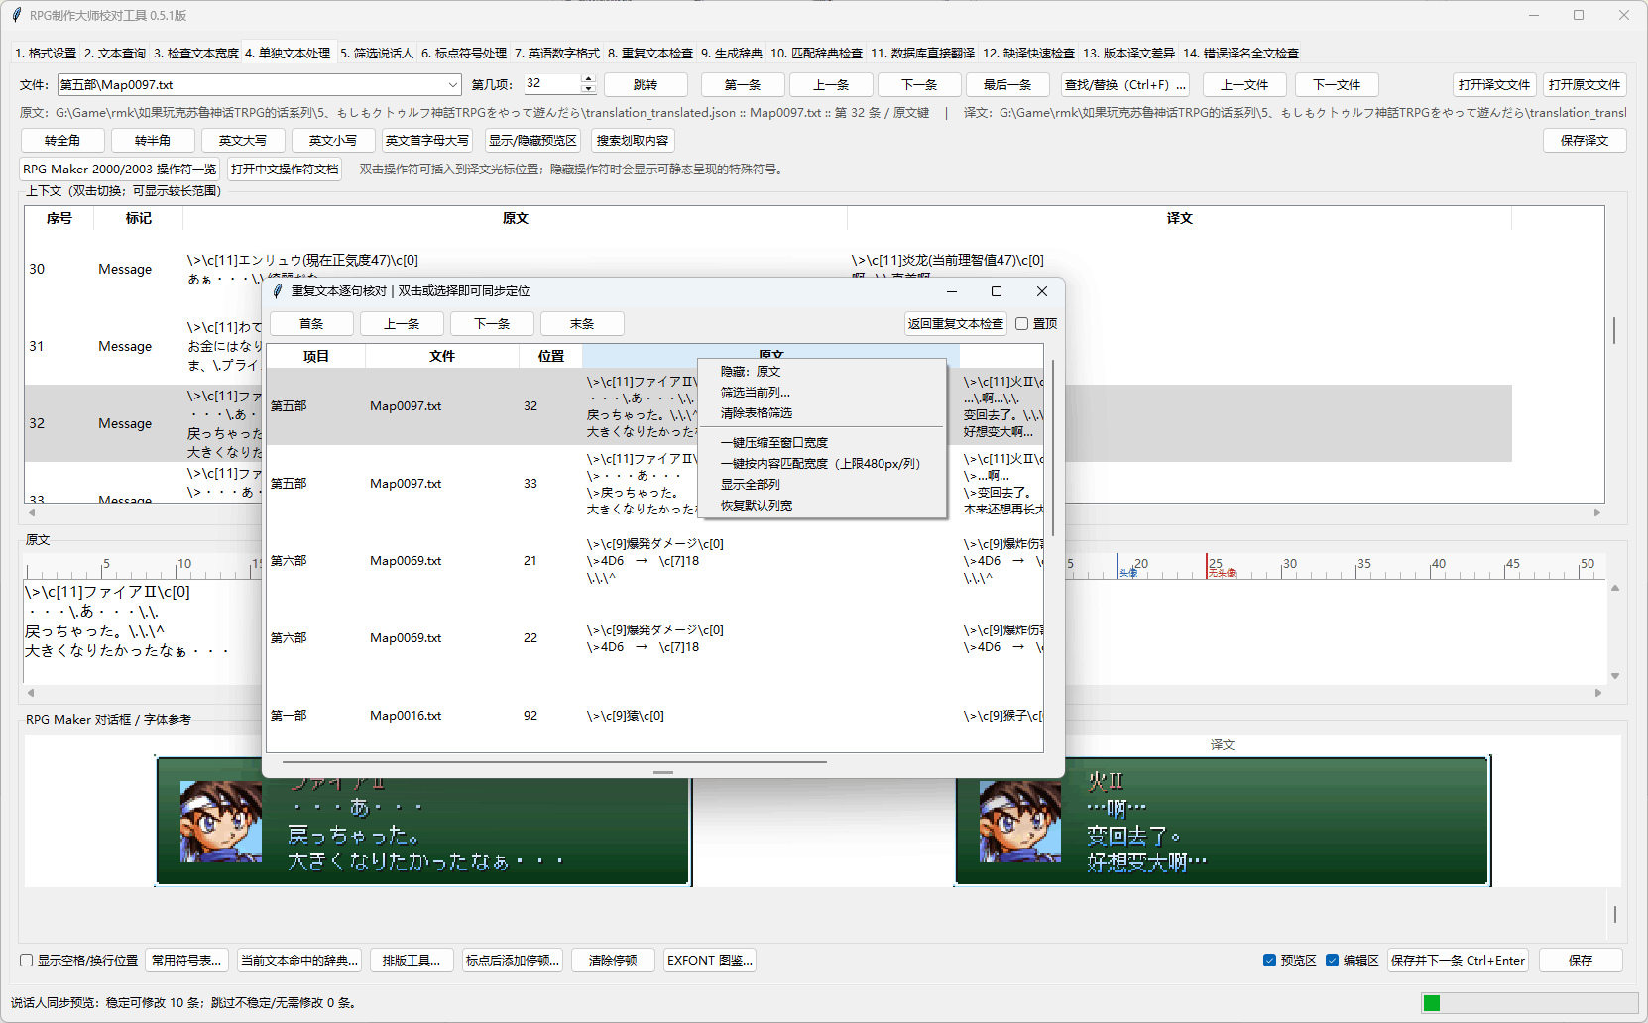The height and width of the screenshot is (1023, 1648).
Task: Click the 排版工具... button
Action: click(x=412, y=961)
